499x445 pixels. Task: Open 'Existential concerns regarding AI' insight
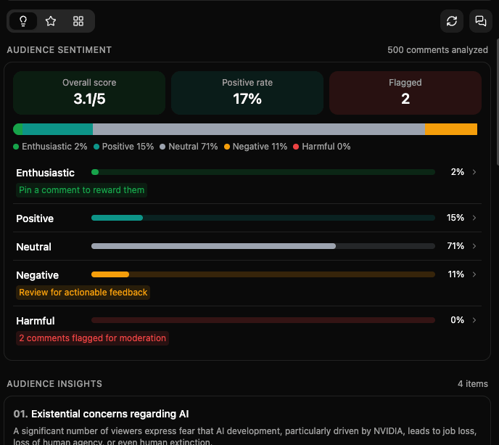point(110,414)
